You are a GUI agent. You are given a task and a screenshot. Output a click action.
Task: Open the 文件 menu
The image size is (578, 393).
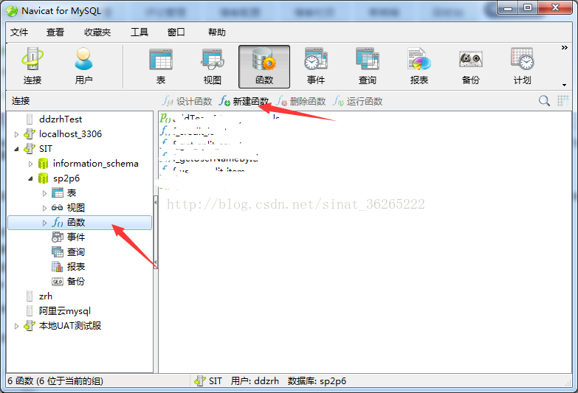click(19, 32)
